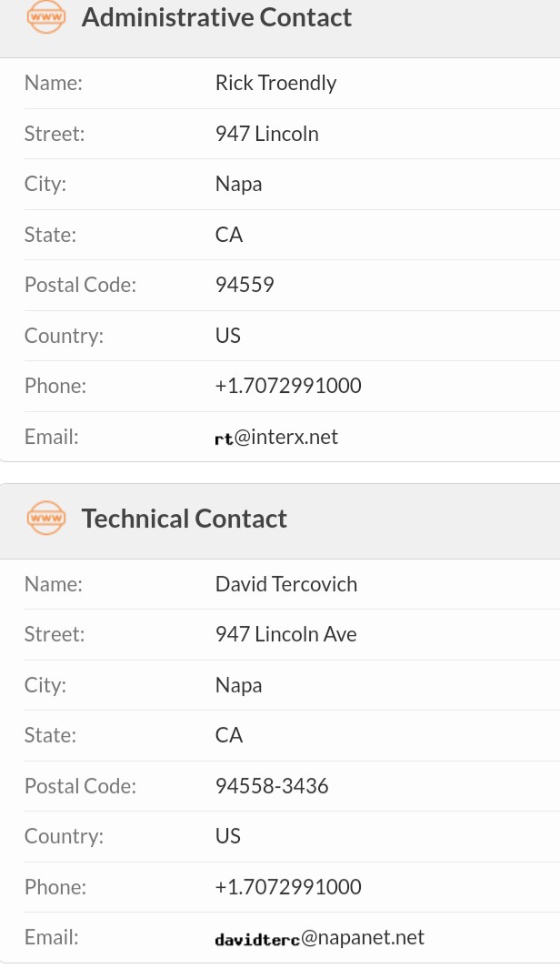Image resolution: width=560 pixels, height=968 pixels.
Task: Click the administrative contact city Napa
Action: click(239, 184)
